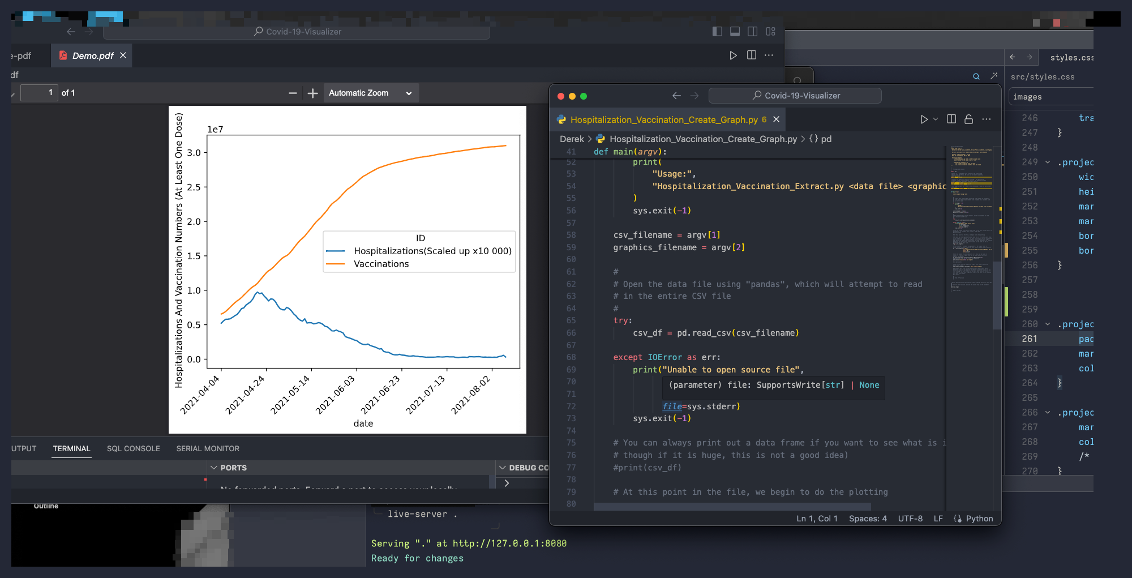1132x578 pixels.
Task: Toggle bottom panel layout icon in back window
Action: [735, 32]
